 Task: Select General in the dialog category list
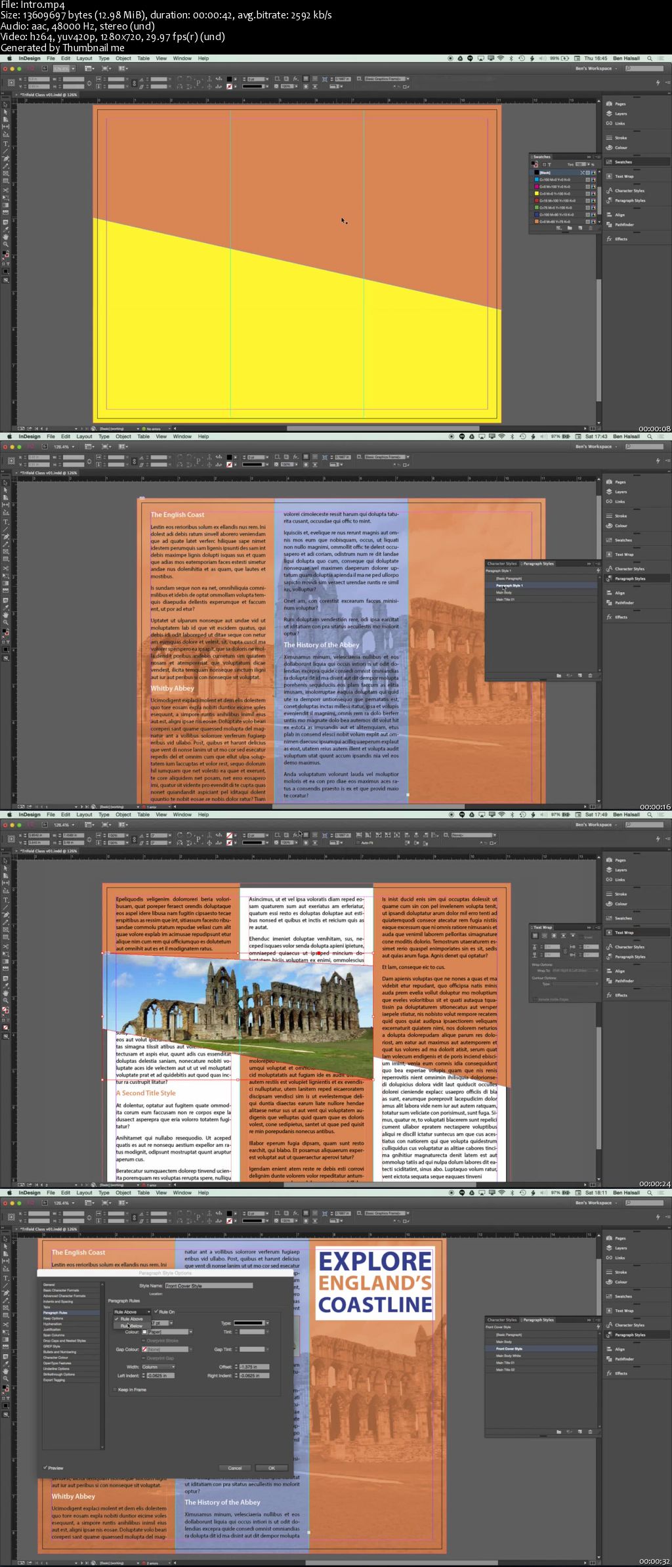pos(72,1285)
